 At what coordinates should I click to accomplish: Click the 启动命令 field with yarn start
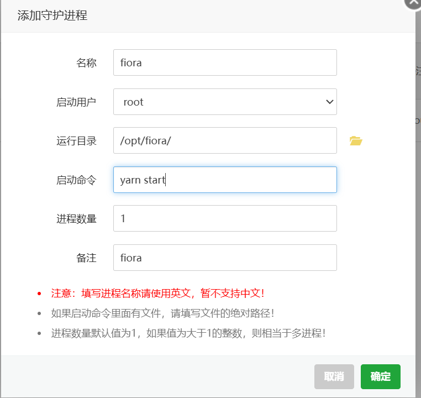[x=225, y=180]
